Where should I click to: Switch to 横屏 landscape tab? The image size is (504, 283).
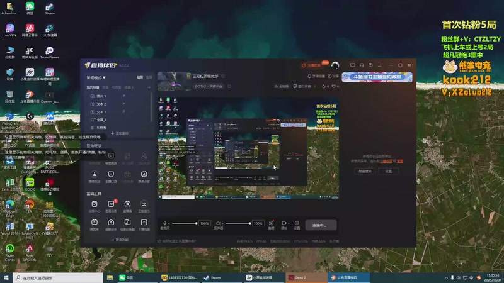tap(140, 77)
